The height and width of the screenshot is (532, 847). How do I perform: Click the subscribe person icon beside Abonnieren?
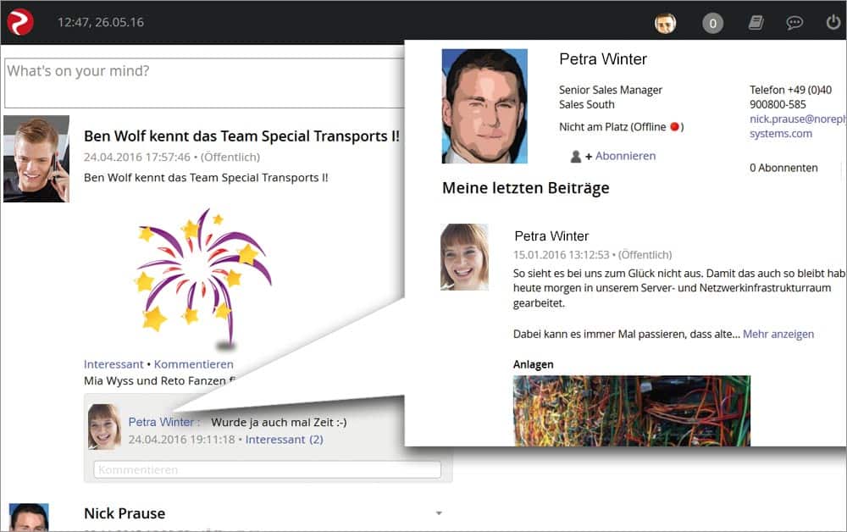pyautogui.click(x=576, y=156)
